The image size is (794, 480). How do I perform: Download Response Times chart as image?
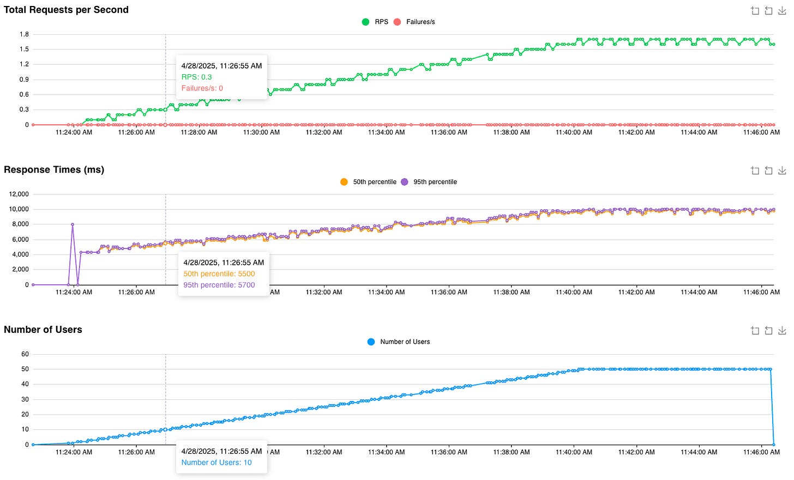[x=782, y=171]
